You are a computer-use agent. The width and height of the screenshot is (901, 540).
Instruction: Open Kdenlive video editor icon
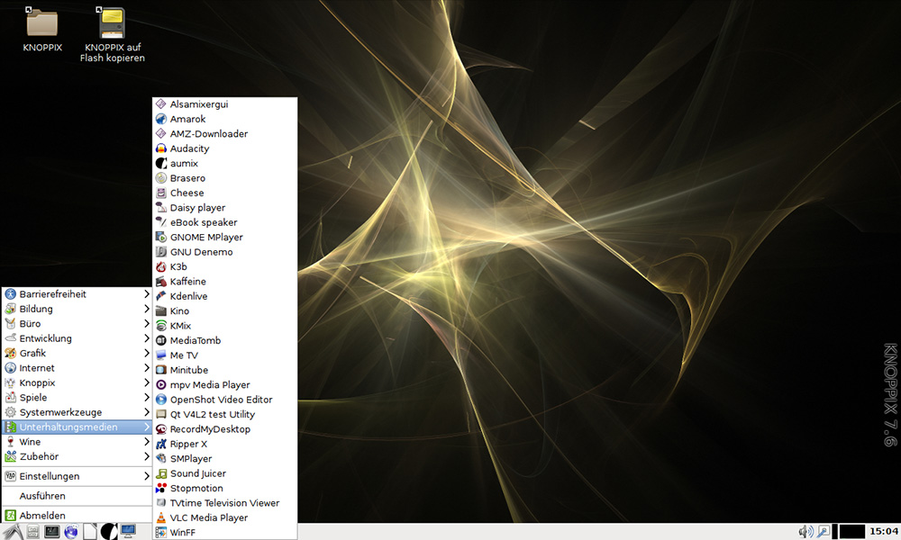161,296
